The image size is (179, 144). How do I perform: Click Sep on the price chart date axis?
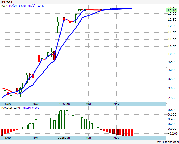(8, 104)
